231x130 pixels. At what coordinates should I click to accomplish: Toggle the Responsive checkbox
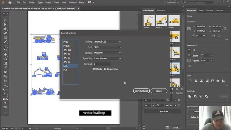click(x=105, y=69)
